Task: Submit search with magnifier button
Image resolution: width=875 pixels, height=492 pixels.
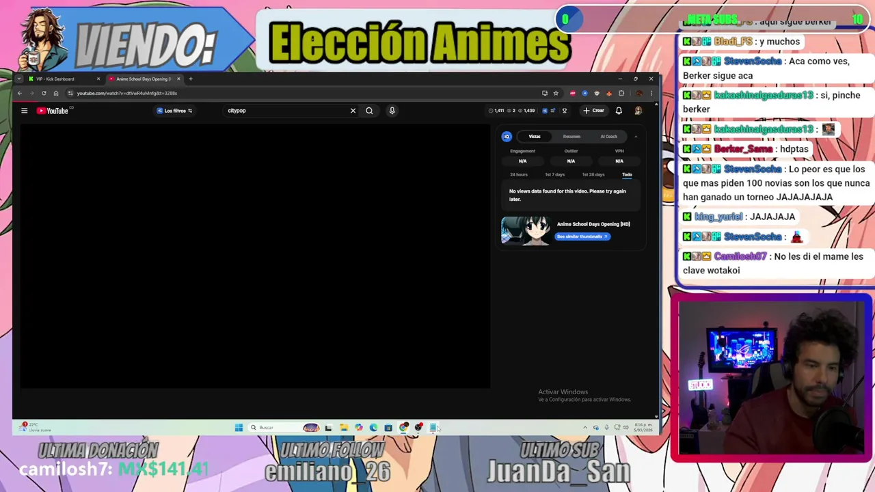Action: [x=369, y=111]
